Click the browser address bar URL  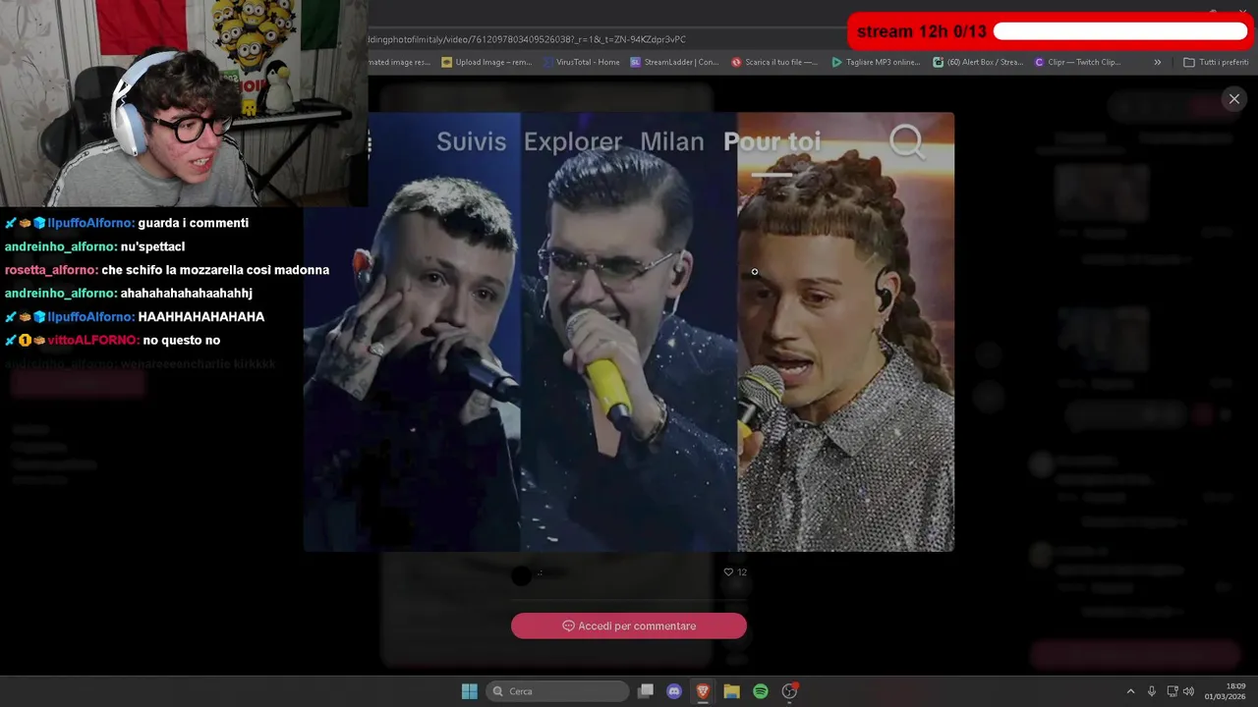coord(526,39)
